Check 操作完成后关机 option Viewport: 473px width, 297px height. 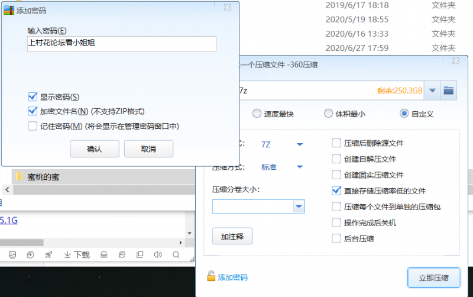(336, 222)
